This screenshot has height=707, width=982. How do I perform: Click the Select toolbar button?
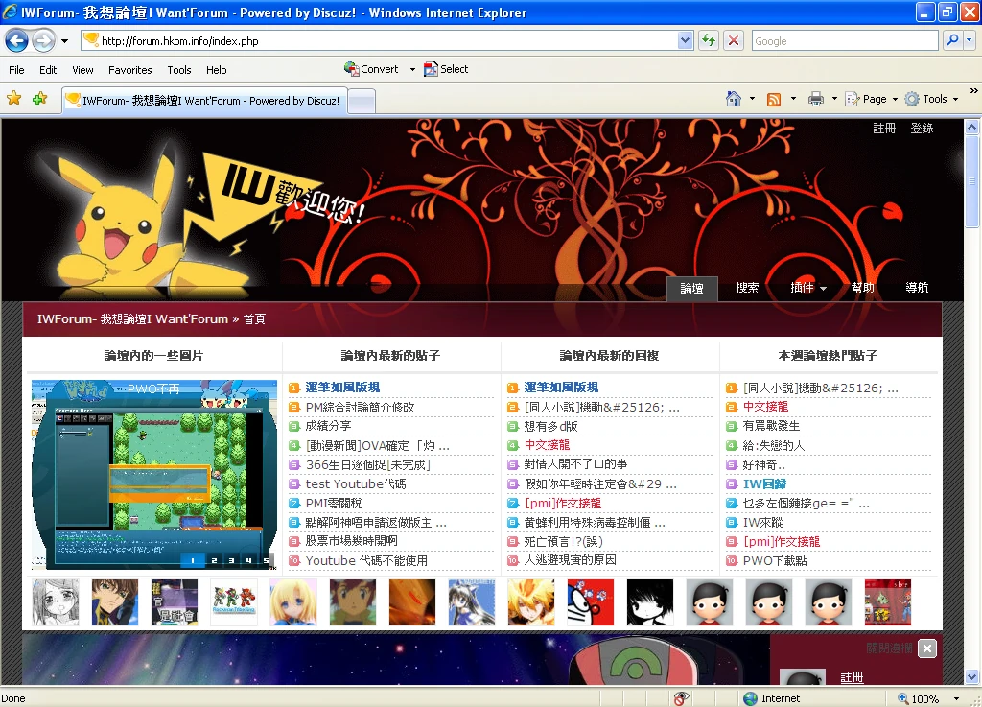click(446, 69)
